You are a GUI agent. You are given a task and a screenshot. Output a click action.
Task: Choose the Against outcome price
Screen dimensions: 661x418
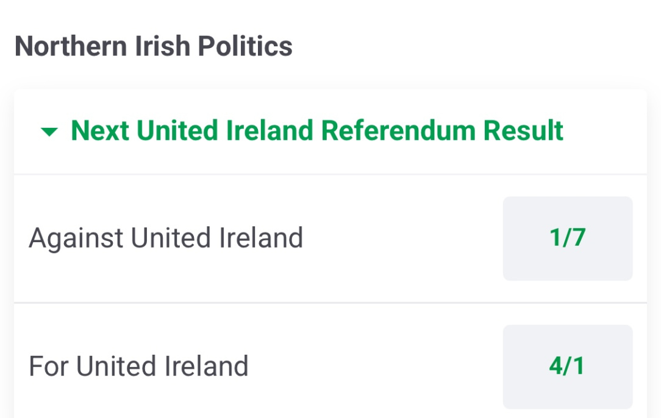[567, 238]
